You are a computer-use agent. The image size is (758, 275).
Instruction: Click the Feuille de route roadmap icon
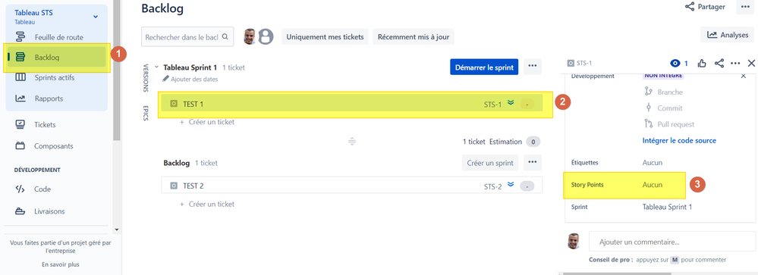pyautogui.click(x=20, y=37)
